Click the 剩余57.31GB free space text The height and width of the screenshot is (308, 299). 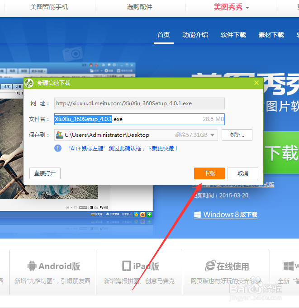[191, 135]
